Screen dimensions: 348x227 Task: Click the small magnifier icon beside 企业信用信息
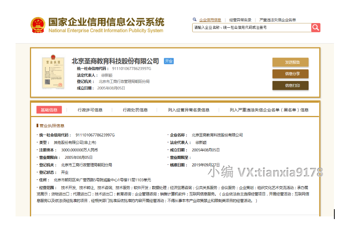[194, 20]
